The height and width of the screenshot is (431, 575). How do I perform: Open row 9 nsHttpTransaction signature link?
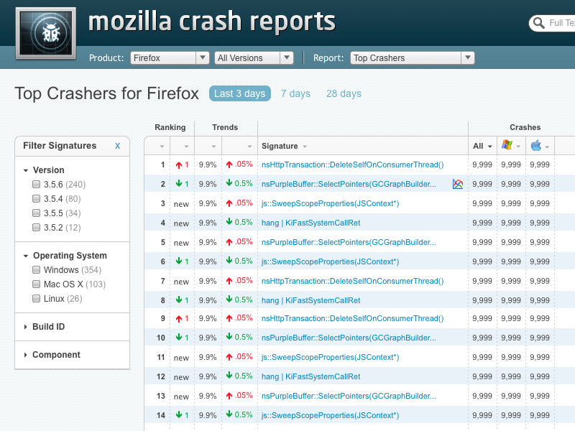click(352, 318)
